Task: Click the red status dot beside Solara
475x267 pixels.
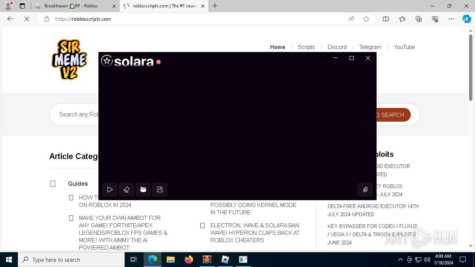Action: [158, 62]
